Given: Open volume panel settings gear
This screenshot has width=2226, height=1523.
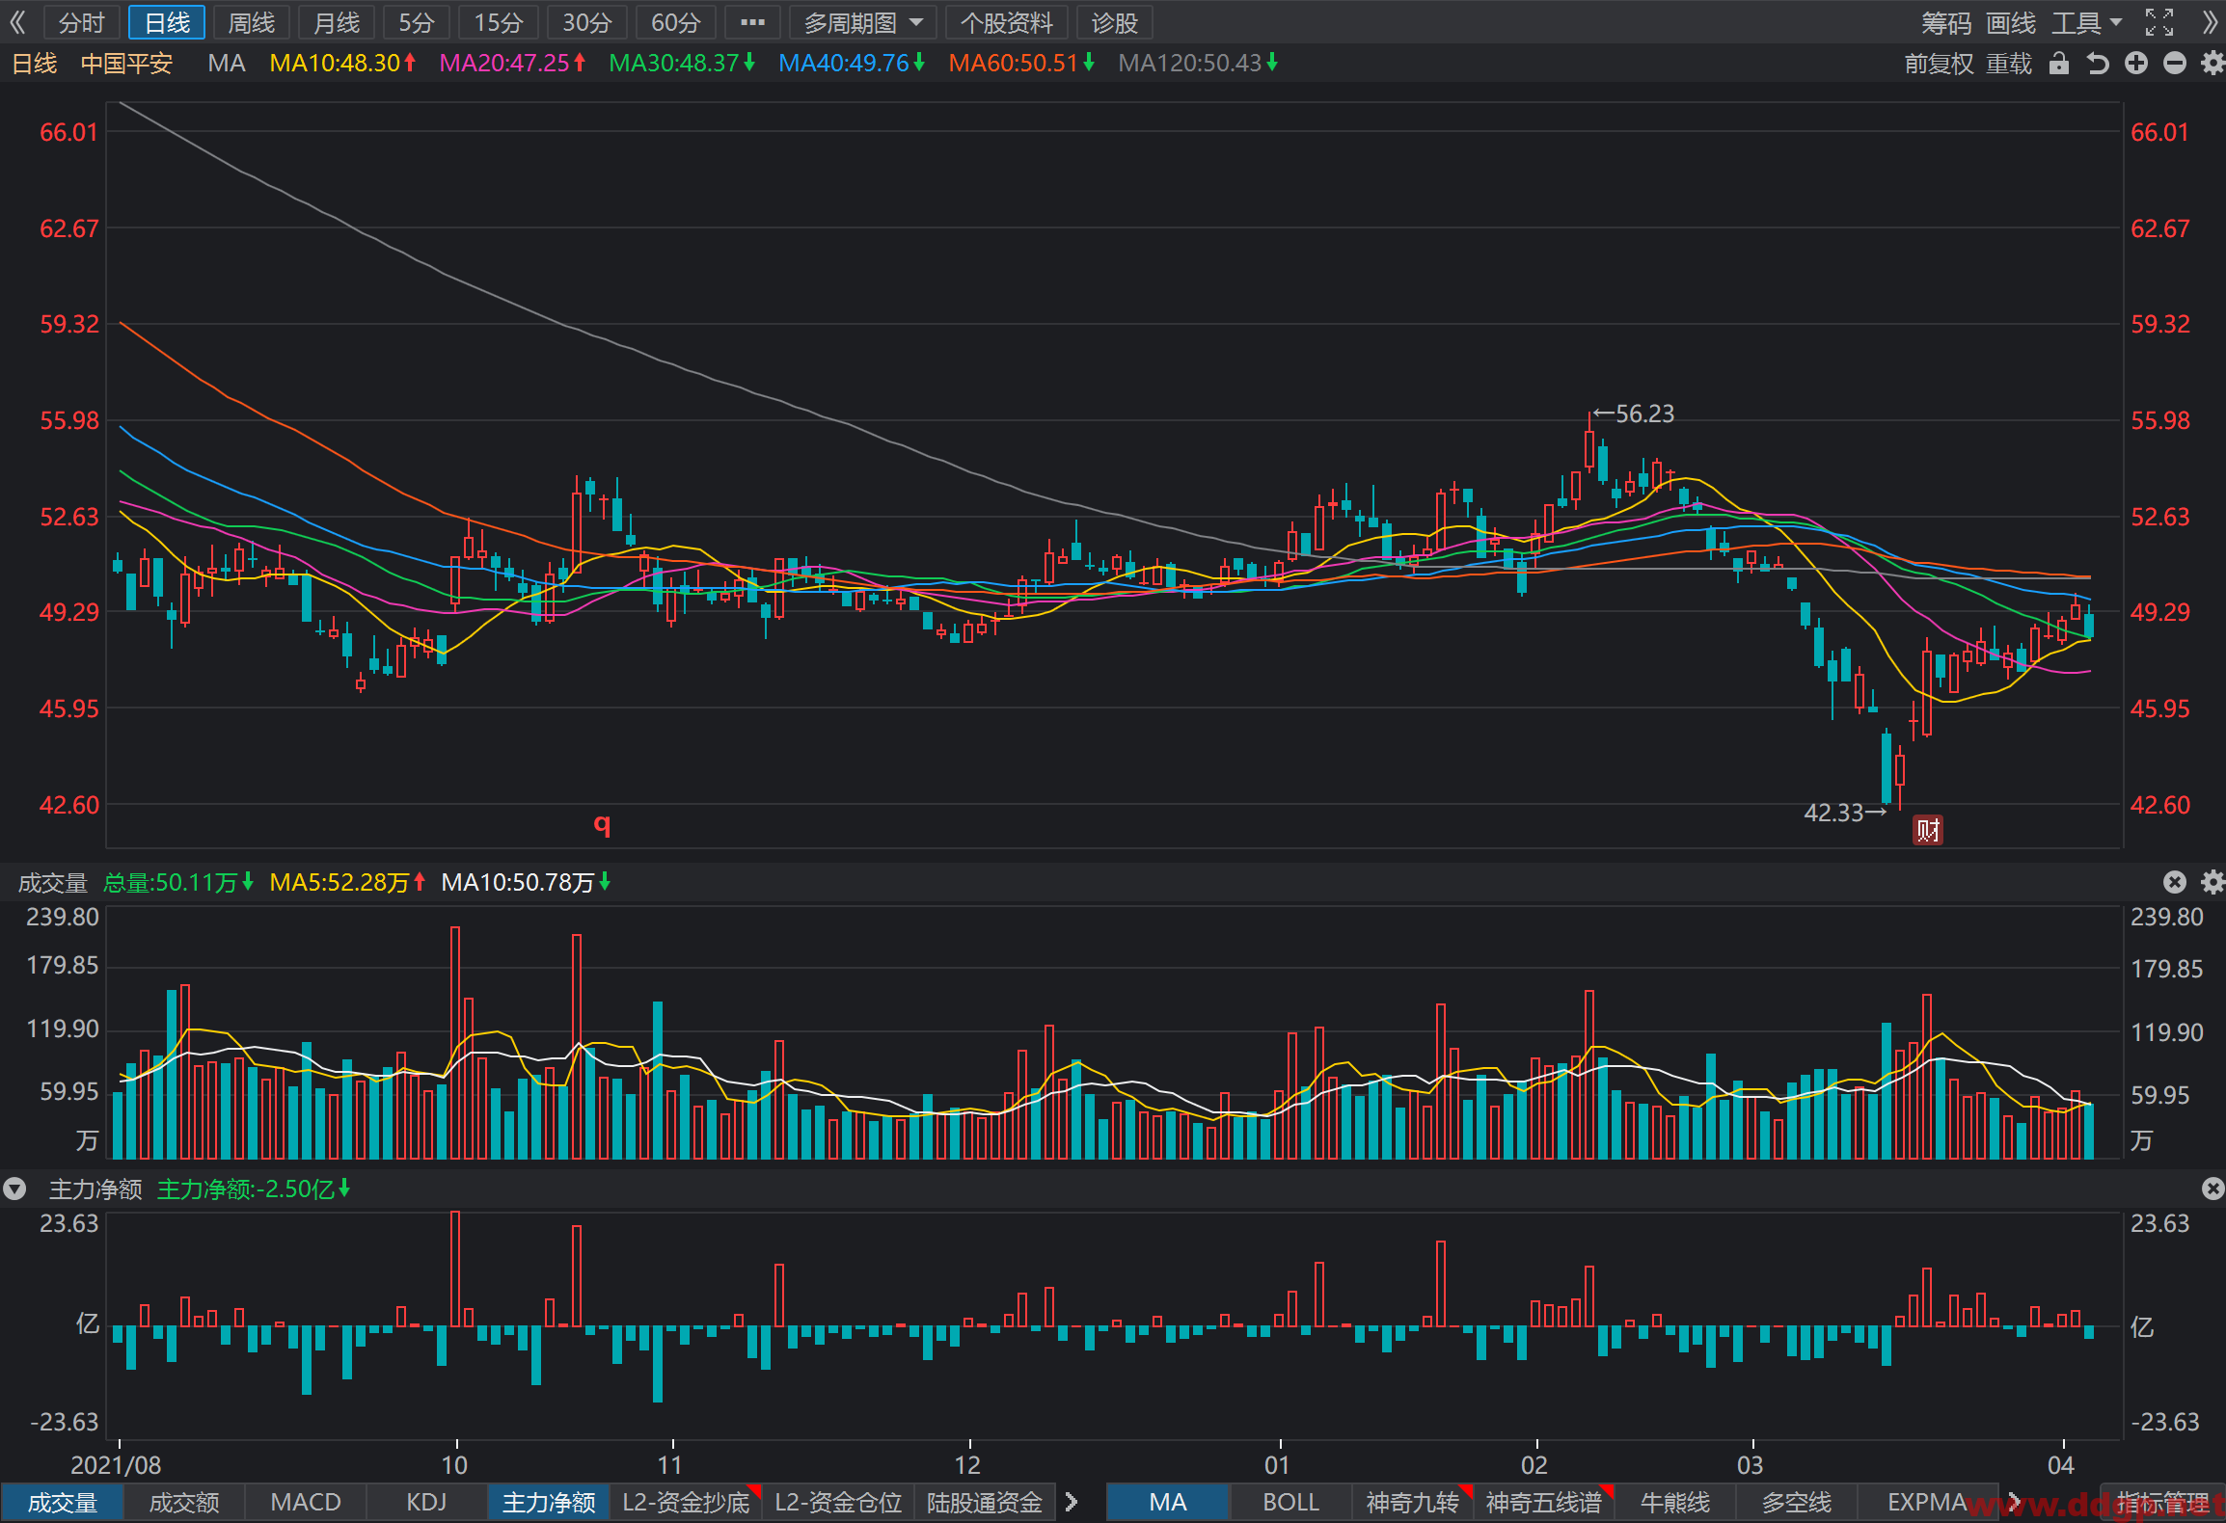Looking at the screenshot, I should click(x=2212, y=882).
